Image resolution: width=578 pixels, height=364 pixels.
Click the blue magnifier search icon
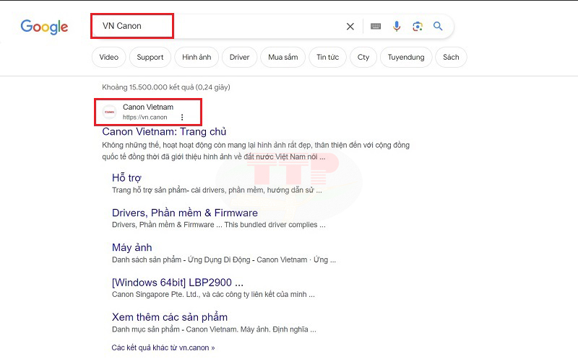[x=438, y=26]
